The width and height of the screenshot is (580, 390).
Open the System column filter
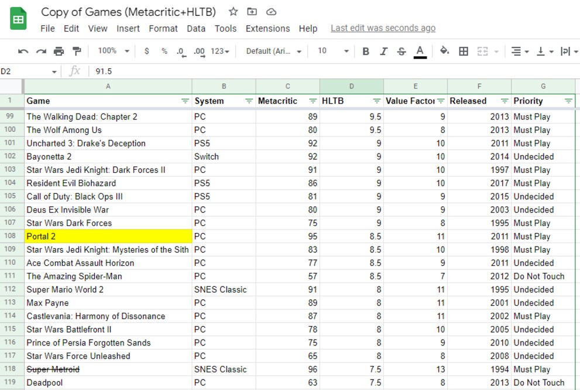249,101
